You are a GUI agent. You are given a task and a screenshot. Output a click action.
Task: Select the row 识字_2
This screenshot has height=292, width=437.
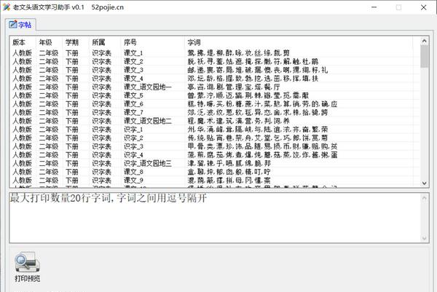pyautogui.click(x=215, y=138)
